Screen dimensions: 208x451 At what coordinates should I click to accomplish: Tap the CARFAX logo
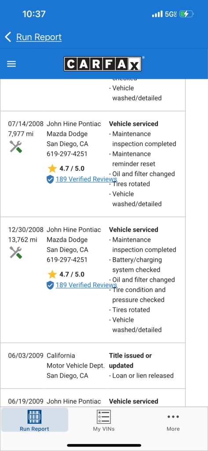coord(102,64)
